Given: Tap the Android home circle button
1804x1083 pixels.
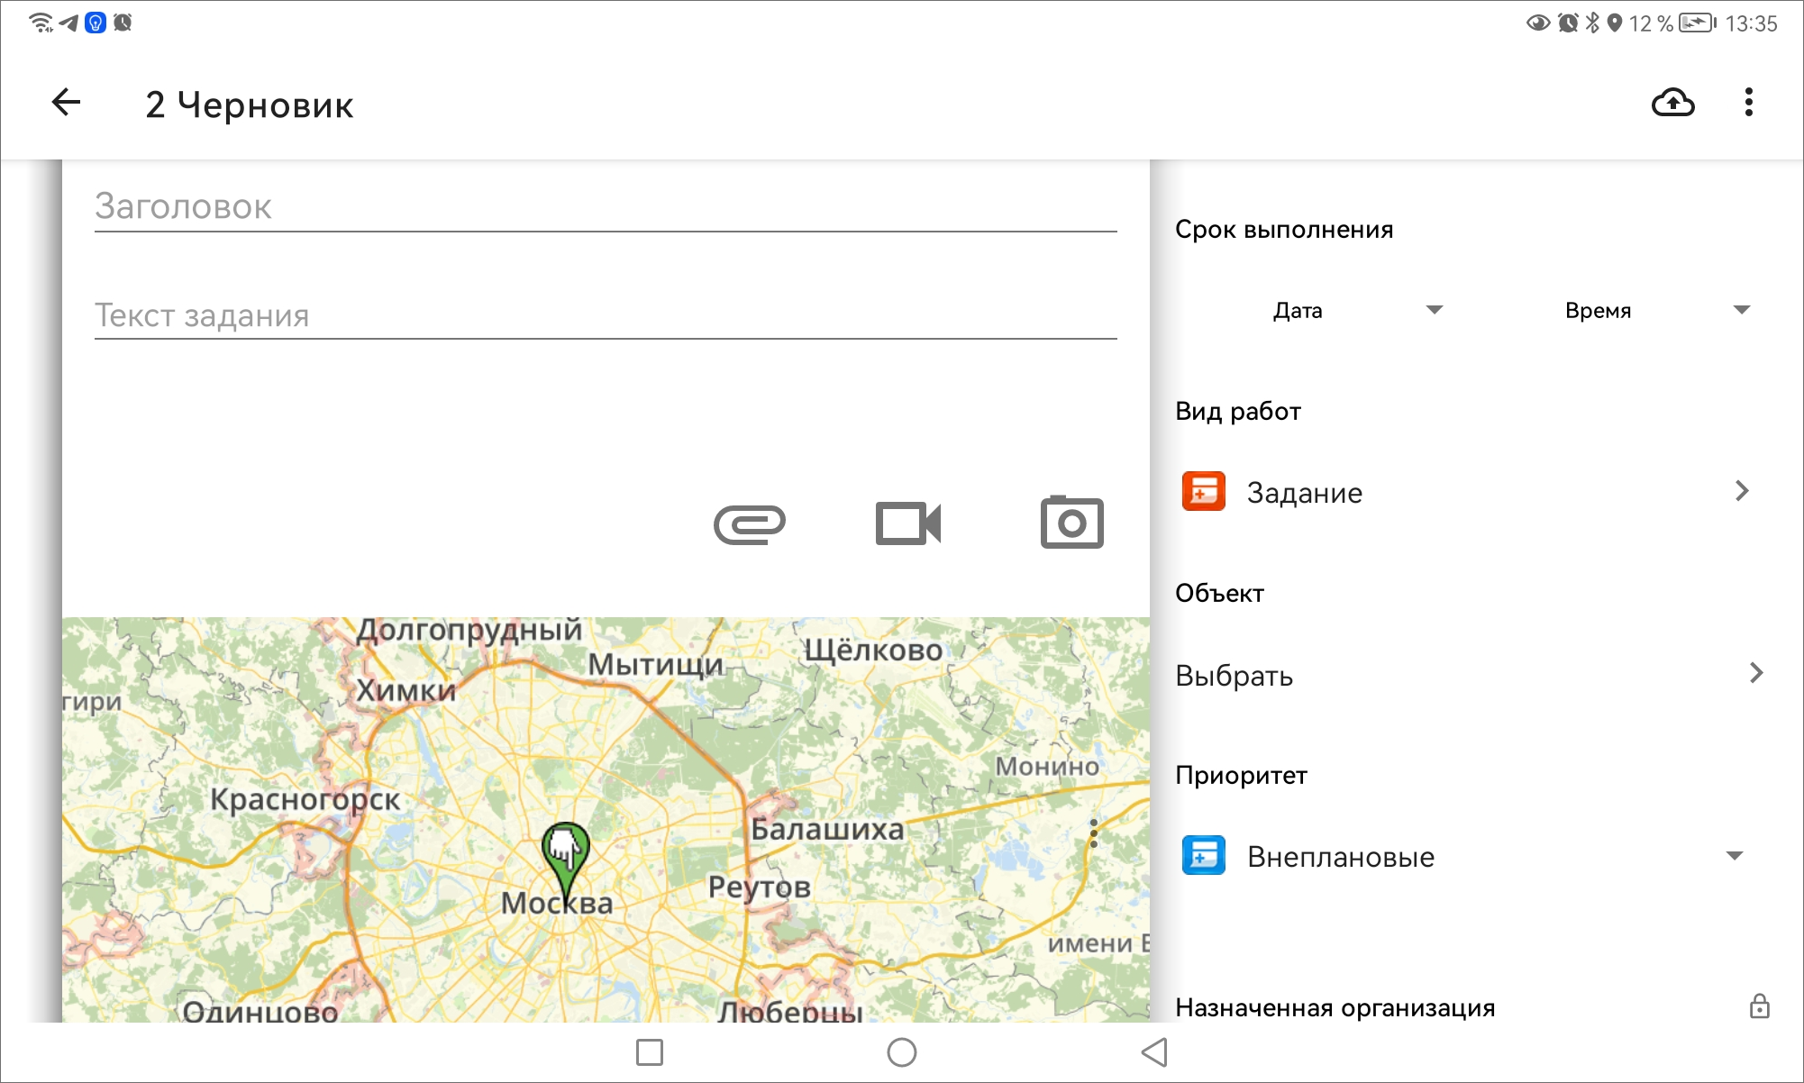Looking at the screenshot, I should (901, 1051).
